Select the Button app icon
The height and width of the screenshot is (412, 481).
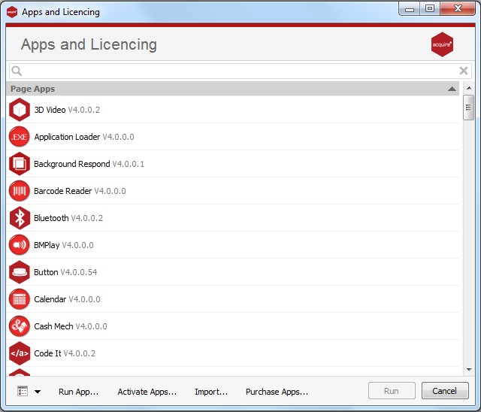tap(20, 272)
